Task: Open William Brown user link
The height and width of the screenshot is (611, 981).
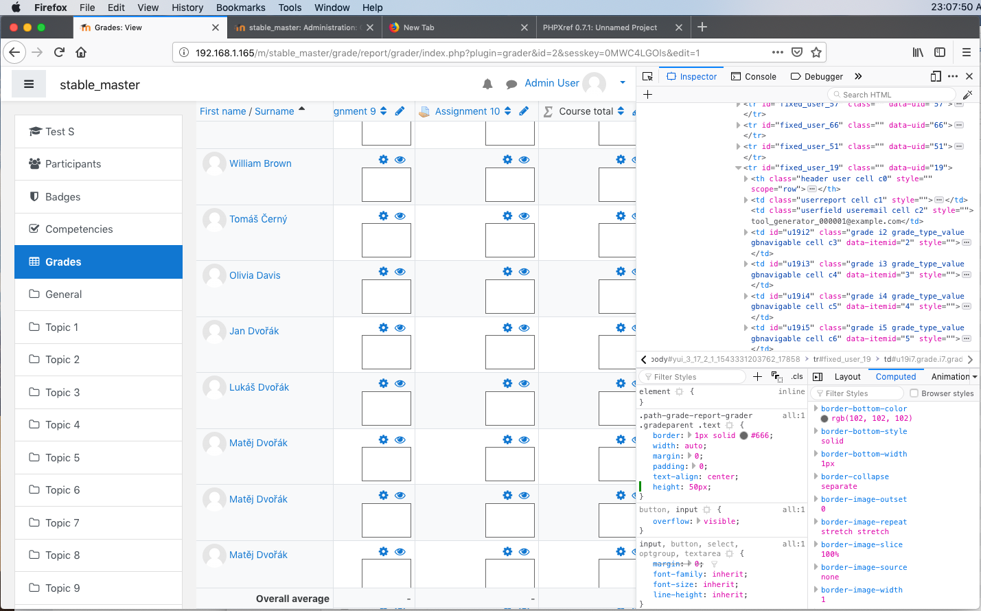Action: point(260,163)
